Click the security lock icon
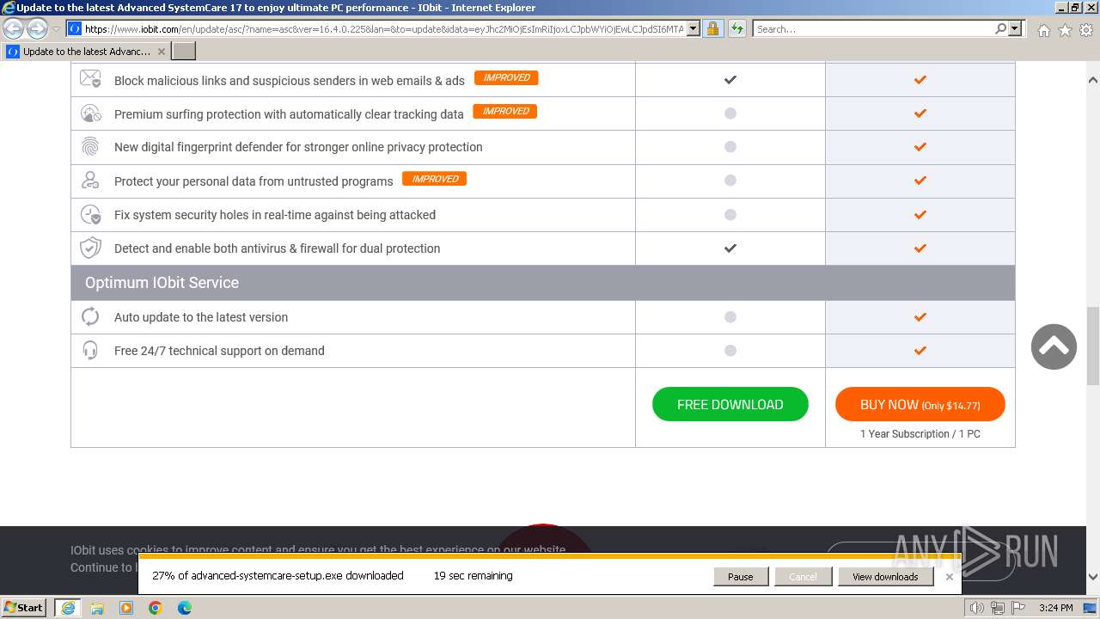Image resolution: width=1100 pixels, height=619 pixels. (x=712, y=28)
